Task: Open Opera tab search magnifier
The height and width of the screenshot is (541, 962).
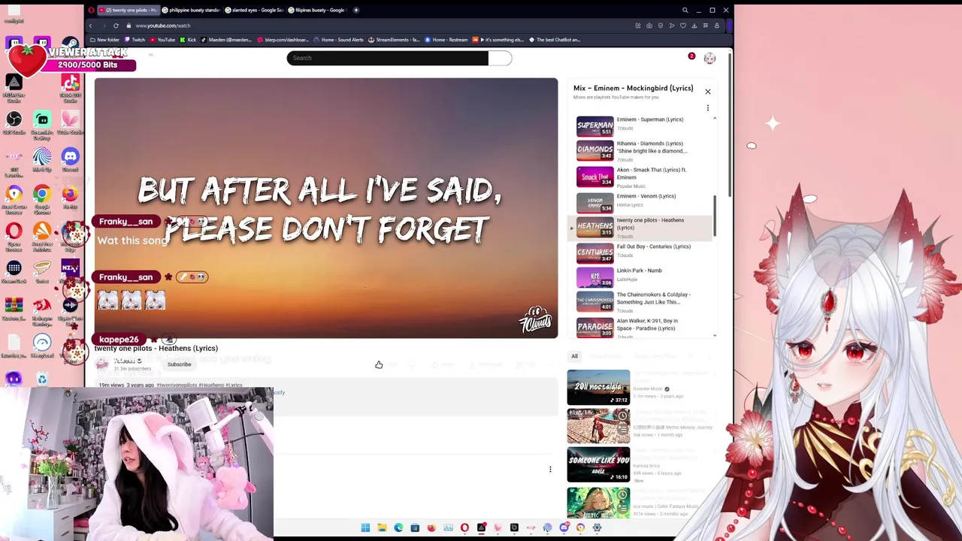Action: click(685, 10)
